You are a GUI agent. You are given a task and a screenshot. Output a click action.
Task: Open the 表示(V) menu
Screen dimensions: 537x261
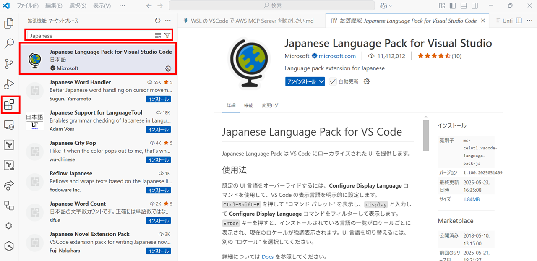pyautogui.click(x=102, y=6)
